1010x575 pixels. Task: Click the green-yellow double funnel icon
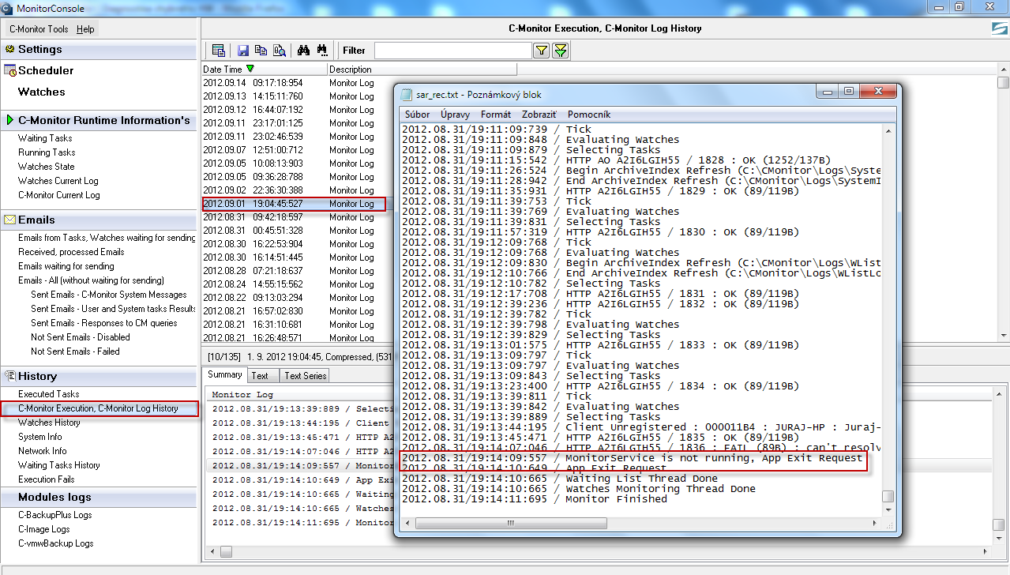pyautogui.click(x=561, y=51)
